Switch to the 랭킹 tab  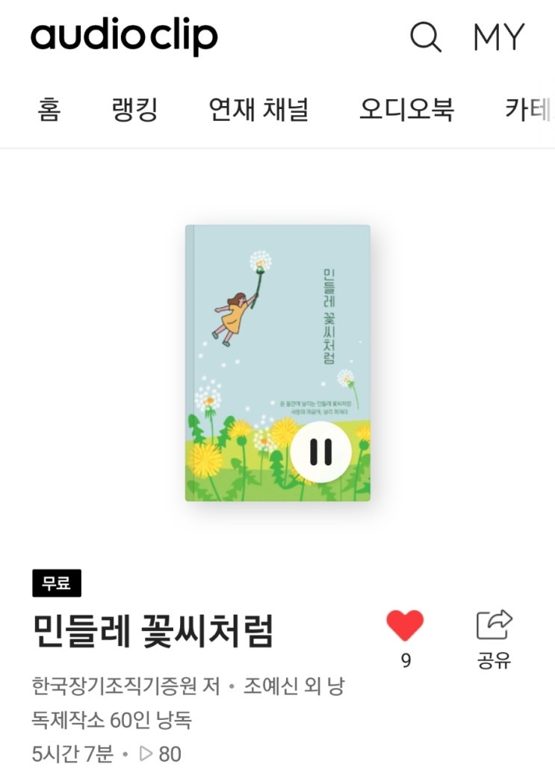tap(134, 109)
